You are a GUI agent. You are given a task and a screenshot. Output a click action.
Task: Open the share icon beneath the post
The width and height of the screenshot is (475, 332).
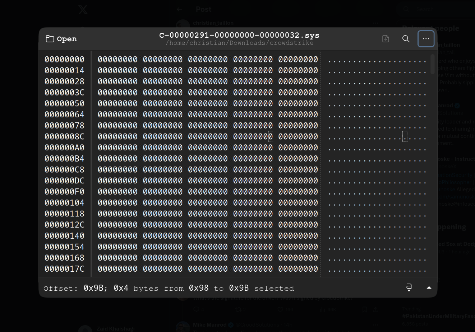[x=375, y=309]
